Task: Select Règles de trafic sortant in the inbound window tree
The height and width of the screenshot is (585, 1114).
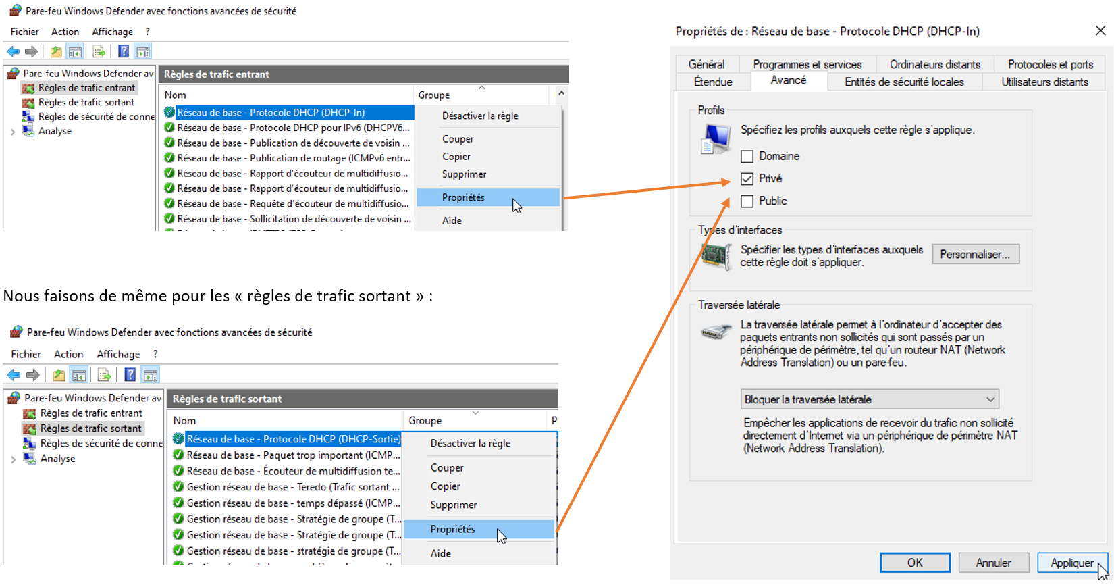Action: [x=86, y=103]
